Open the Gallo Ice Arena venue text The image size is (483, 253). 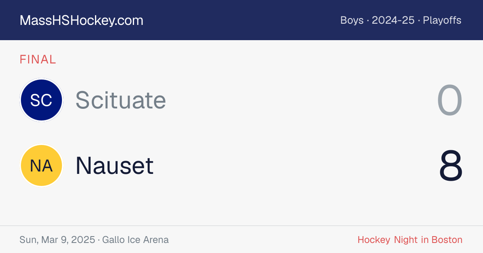pyautogui.click(x=136, y=240)
